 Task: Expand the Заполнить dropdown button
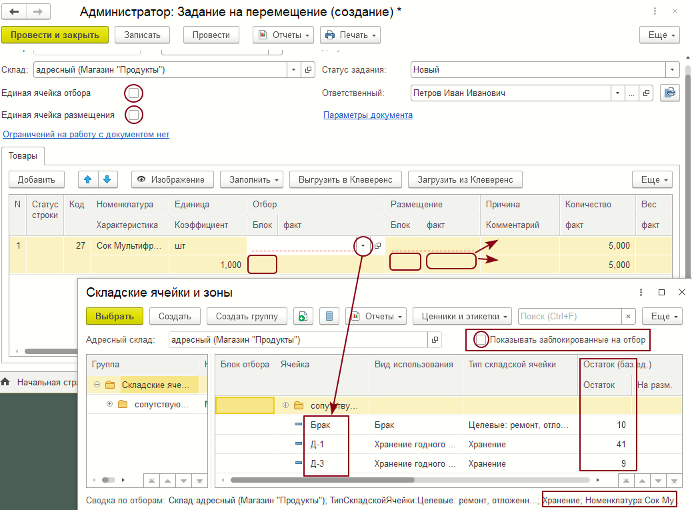click(251, 179)
